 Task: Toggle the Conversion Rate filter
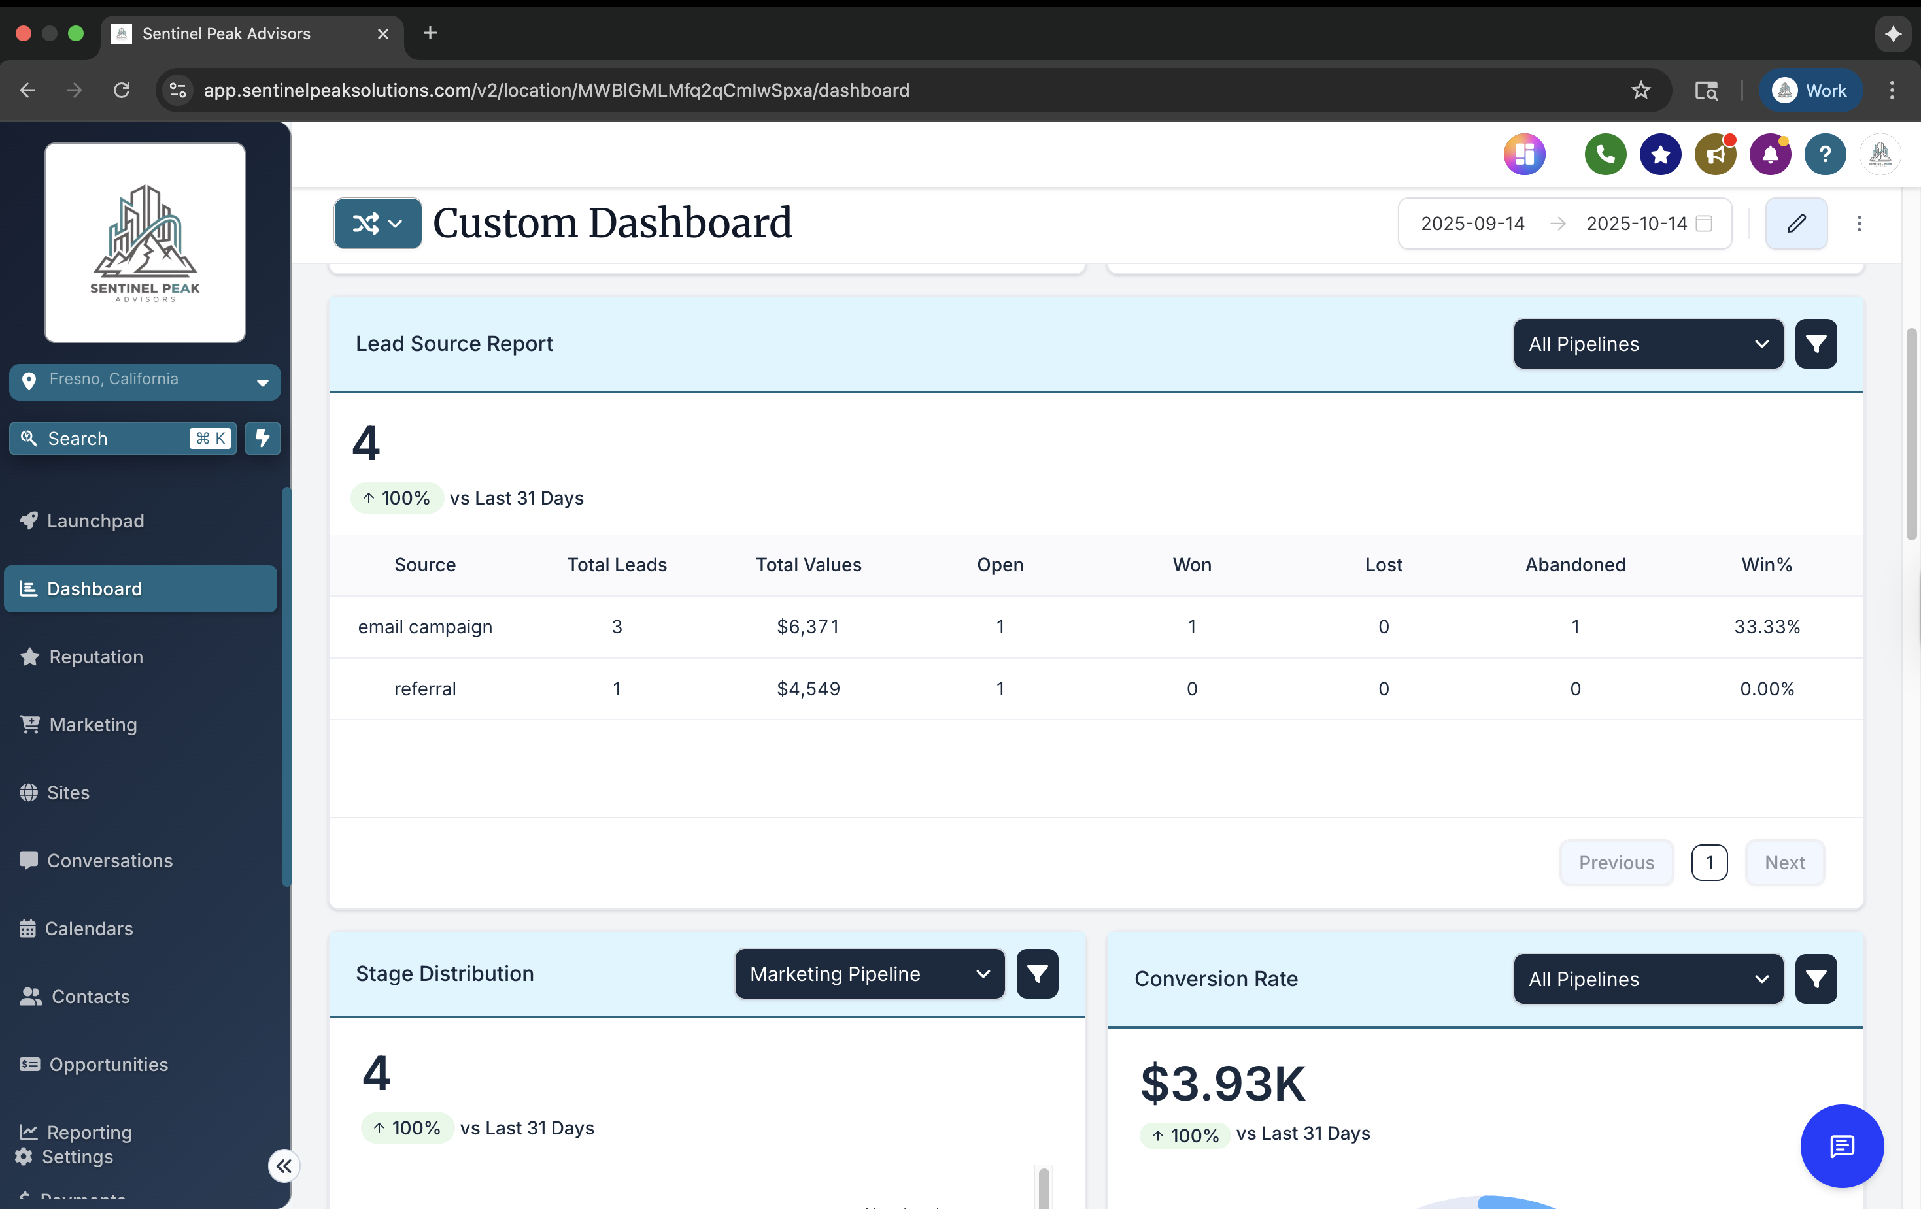(x=1816, y=978)
